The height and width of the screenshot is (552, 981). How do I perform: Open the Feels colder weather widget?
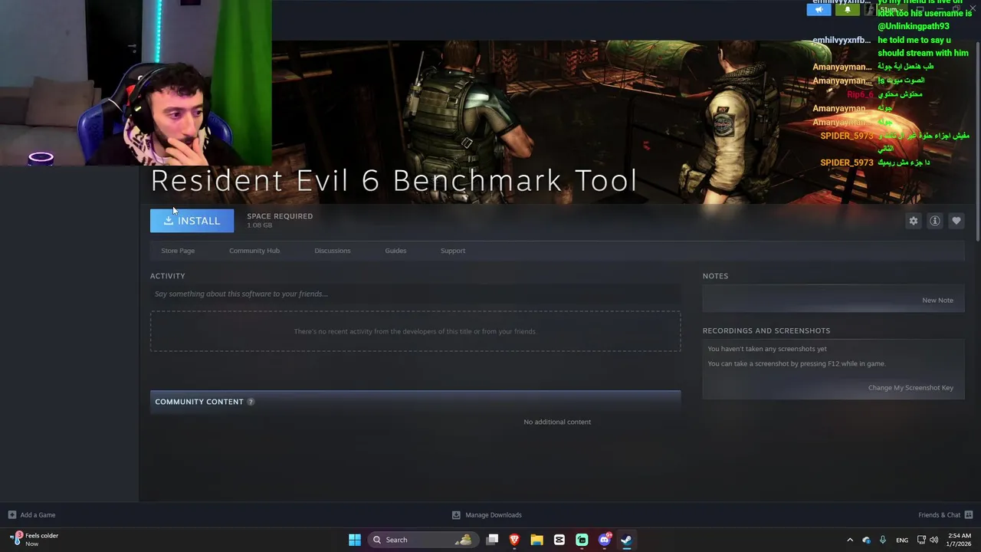[34, 540]
